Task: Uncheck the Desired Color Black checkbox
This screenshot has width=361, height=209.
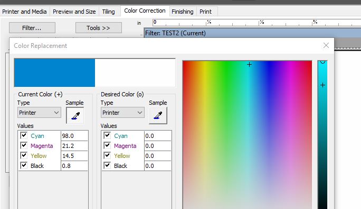Action: click(107, 165)
